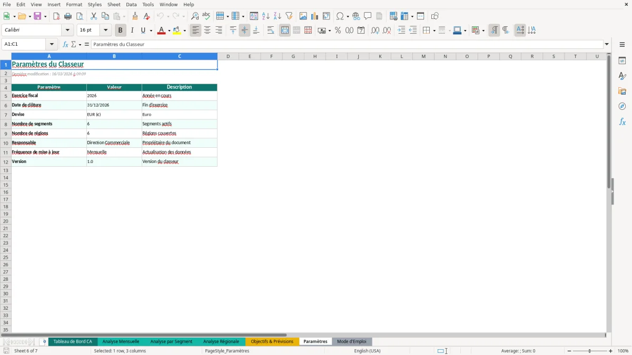Open the Sheet menu

[x=114, y=4]
